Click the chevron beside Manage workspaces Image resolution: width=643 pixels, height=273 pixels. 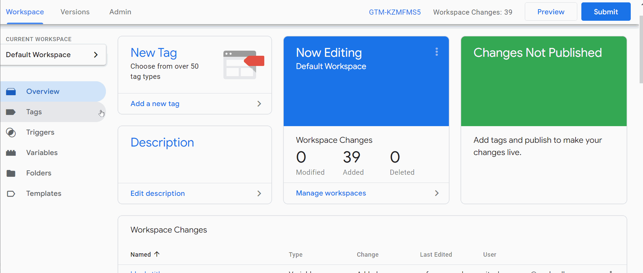(x=437, y=193)
